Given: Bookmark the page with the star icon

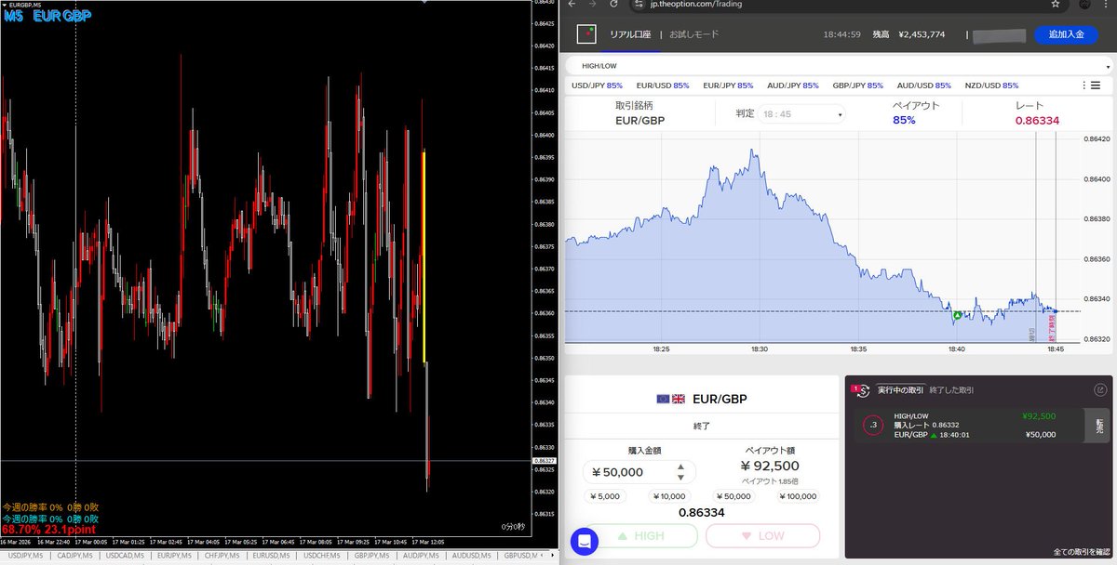Looking at the screenshot, I should click(x=1056, y=5).
